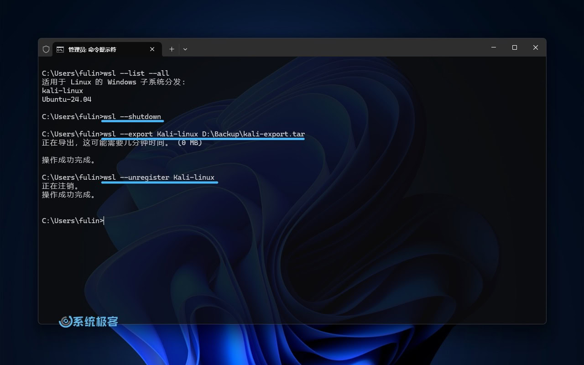Expand the new tab profile dropdown
The image size is (584, 365).
(x=185, y=49)
